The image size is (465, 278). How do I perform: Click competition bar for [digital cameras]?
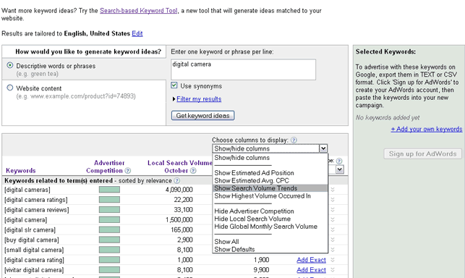click(x=109, y=190)
